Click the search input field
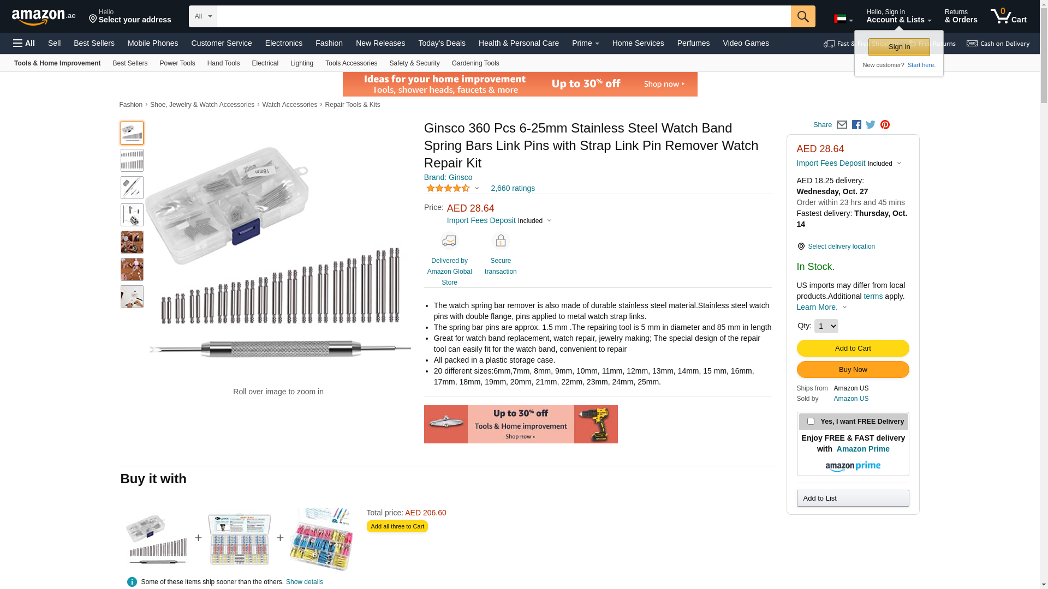Image resolution: width=1048 pixels, height=589 pixels. coord(503,16)
